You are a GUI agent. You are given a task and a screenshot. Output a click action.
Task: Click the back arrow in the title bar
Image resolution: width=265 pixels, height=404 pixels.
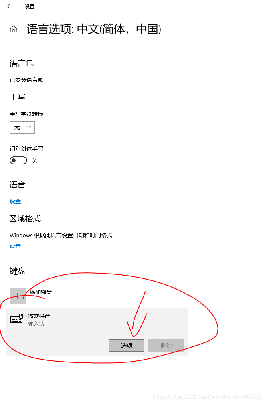click(x=10, y=6)
